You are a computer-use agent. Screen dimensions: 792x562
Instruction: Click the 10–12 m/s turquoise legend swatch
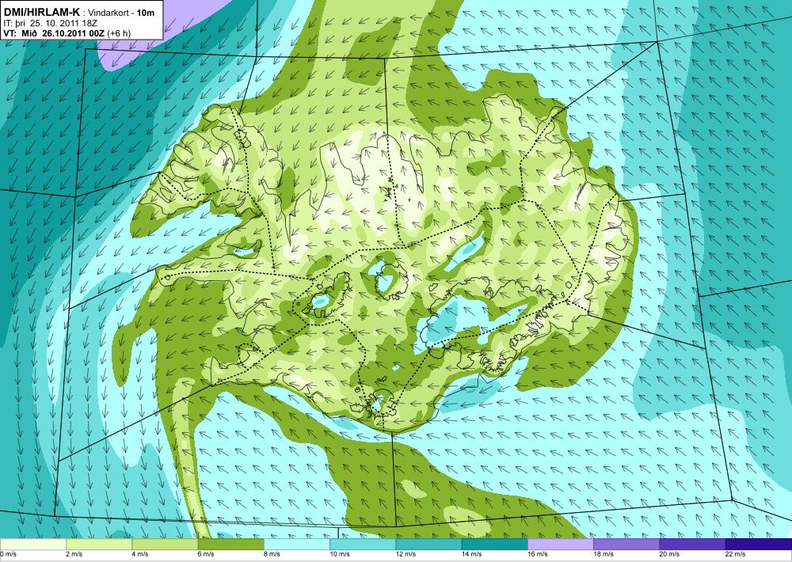click(x=363, y=545)
